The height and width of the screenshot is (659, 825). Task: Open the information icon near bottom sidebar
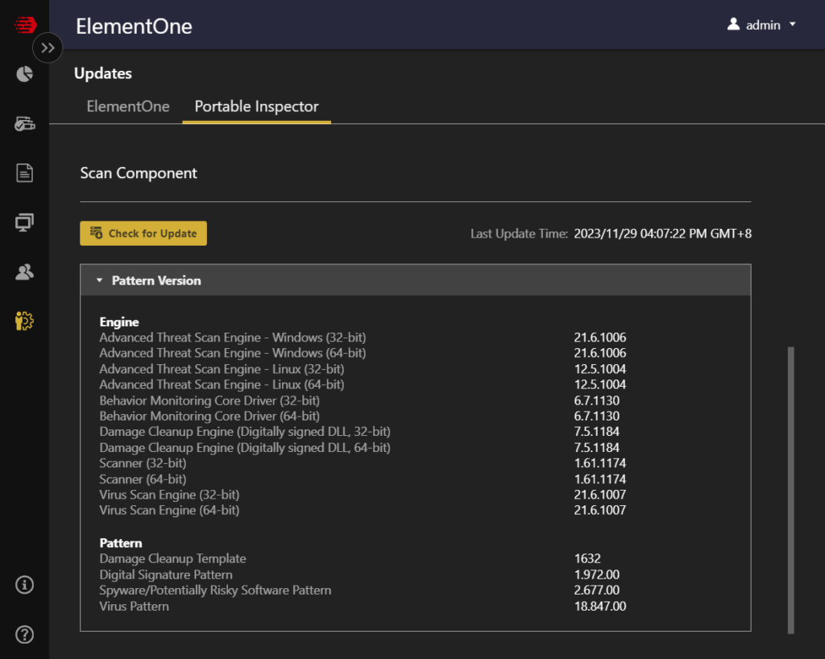24,585
